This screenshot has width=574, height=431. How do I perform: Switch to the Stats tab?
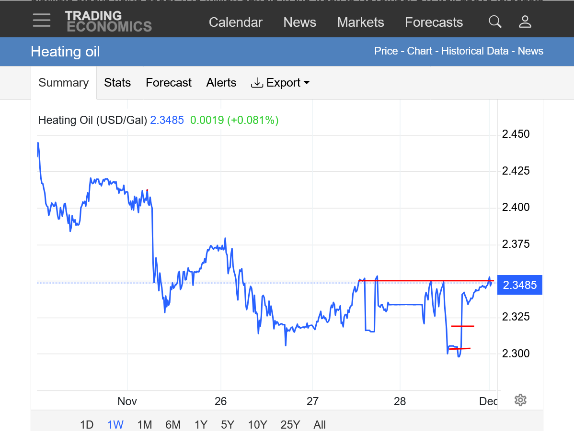[117, 83]
